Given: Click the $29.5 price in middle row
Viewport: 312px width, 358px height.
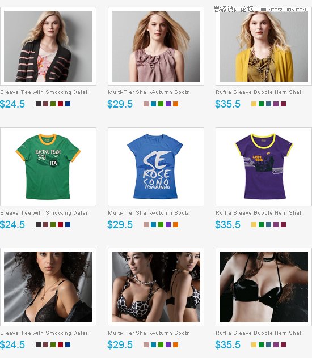Looking at the screenshot, I should [120, 225].
